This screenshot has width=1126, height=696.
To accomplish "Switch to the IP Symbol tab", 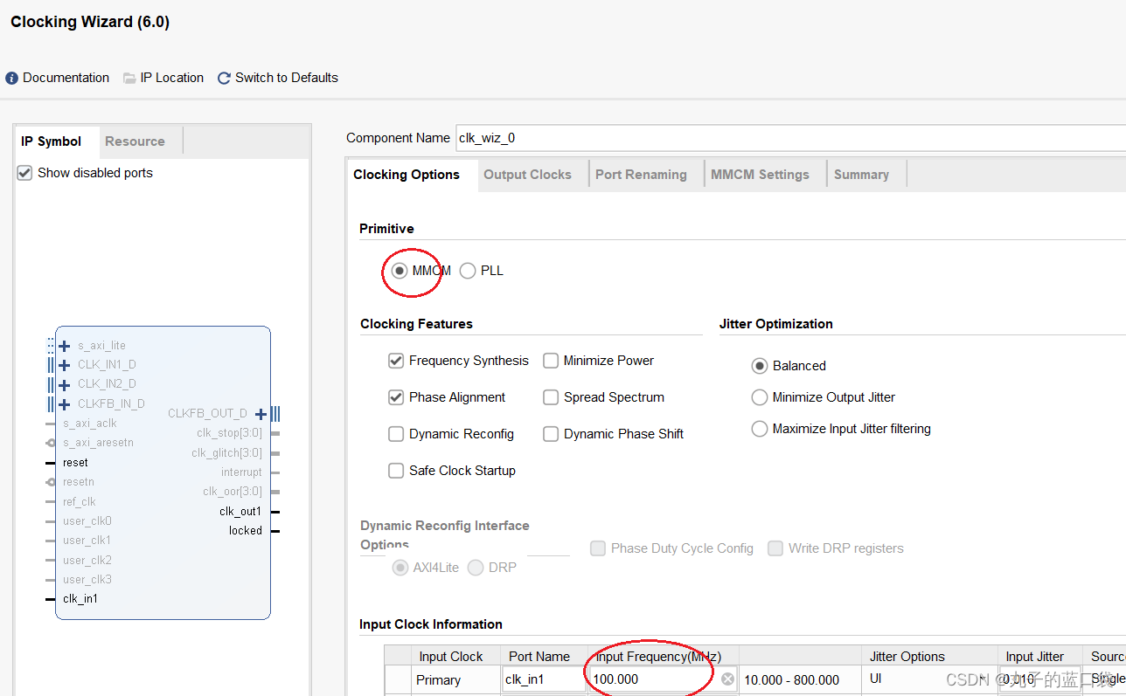I will pyautogui.click(x=52, y=141).
